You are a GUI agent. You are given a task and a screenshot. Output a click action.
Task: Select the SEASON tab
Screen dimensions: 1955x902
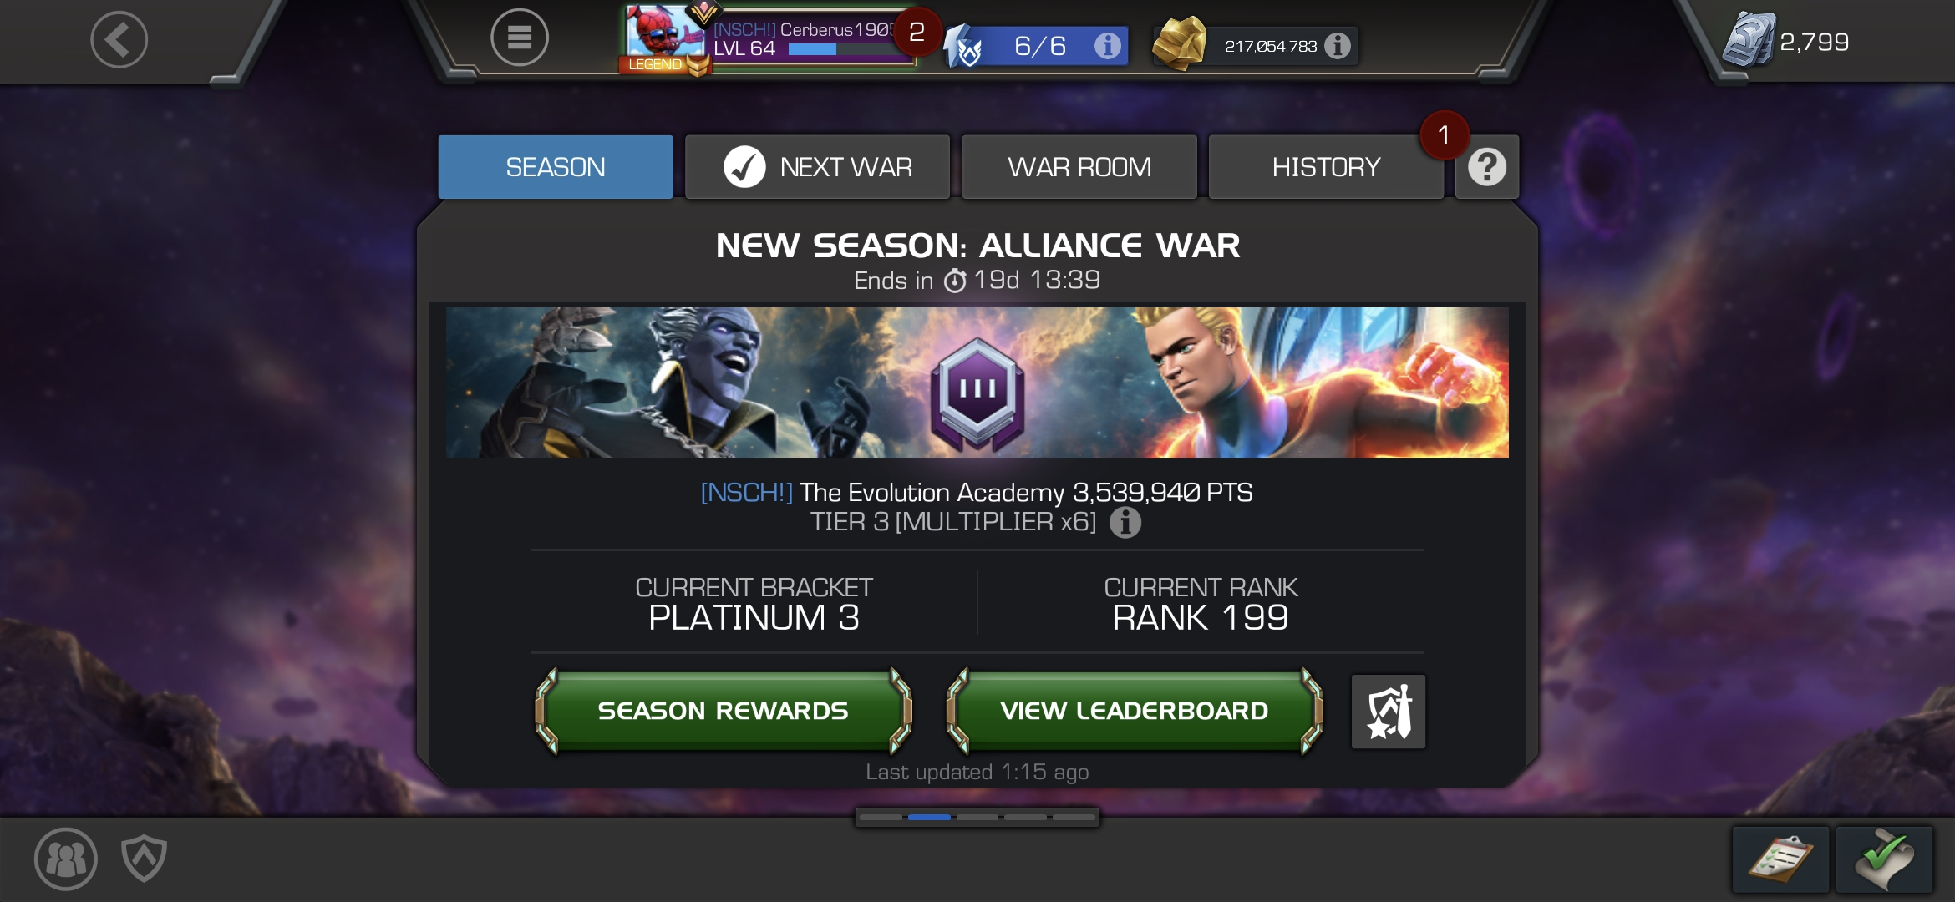click(556, 167)
